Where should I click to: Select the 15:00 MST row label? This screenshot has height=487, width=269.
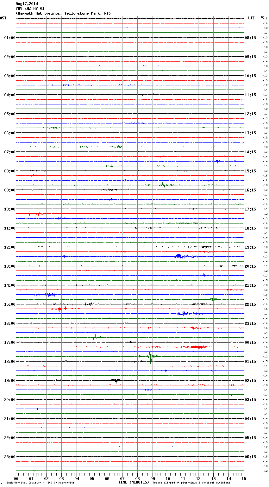tap(10, 304)
